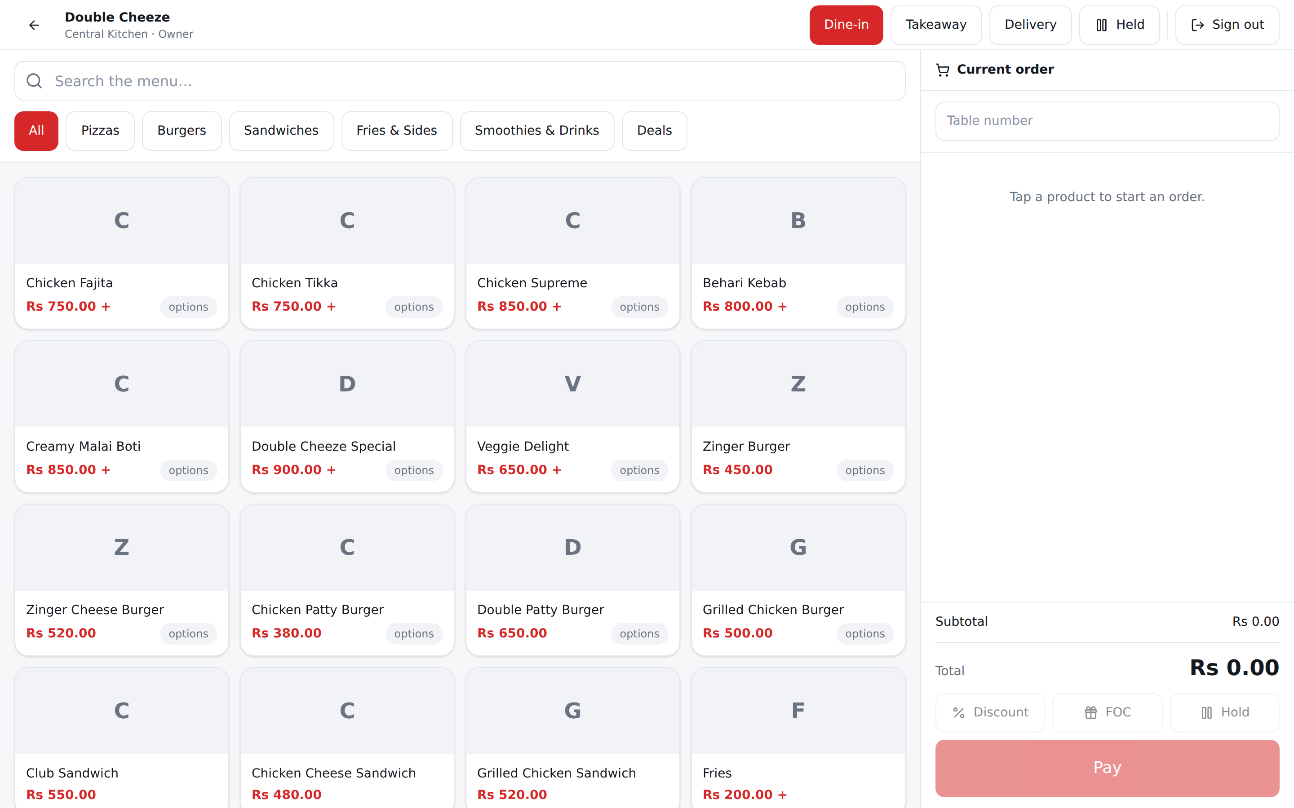Click the Rs 900.00 + price
Viewport: 1294px width, 808px height.
293,470
